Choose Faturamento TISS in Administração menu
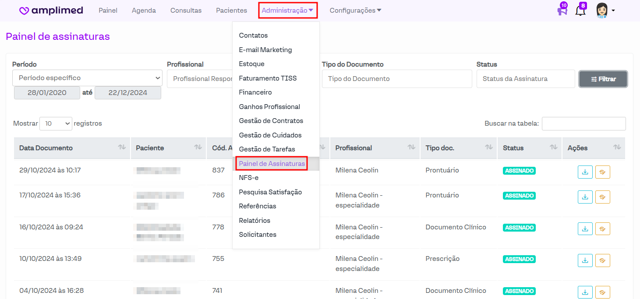 click(268, 78)
